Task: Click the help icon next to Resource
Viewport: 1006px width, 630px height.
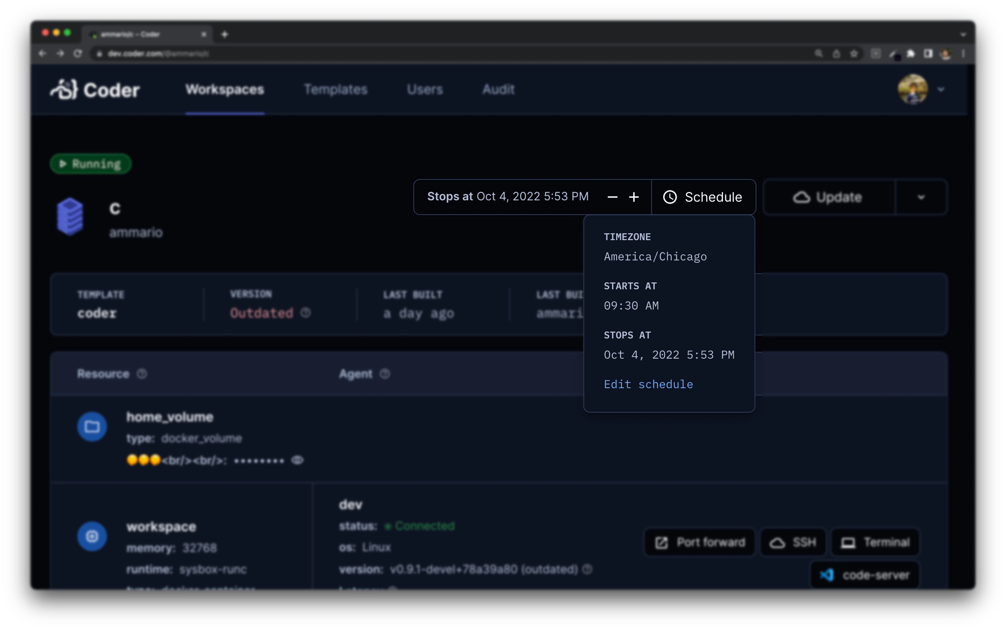Action: 142,374
